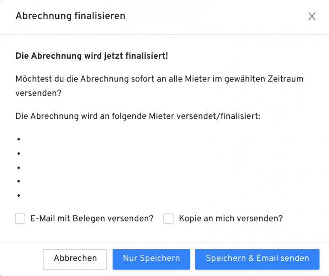Tick the Kopie an mich versenden checkbox
329x276 pixels.
pyautogui.click(x=168, y=219)
